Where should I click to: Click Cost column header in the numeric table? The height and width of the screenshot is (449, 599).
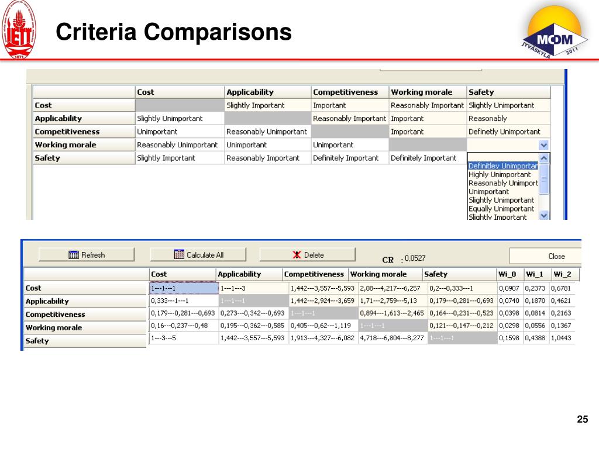pos(183,274)
